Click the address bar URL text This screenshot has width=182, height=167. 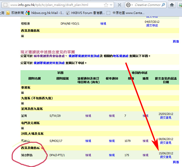coord(52,5)
